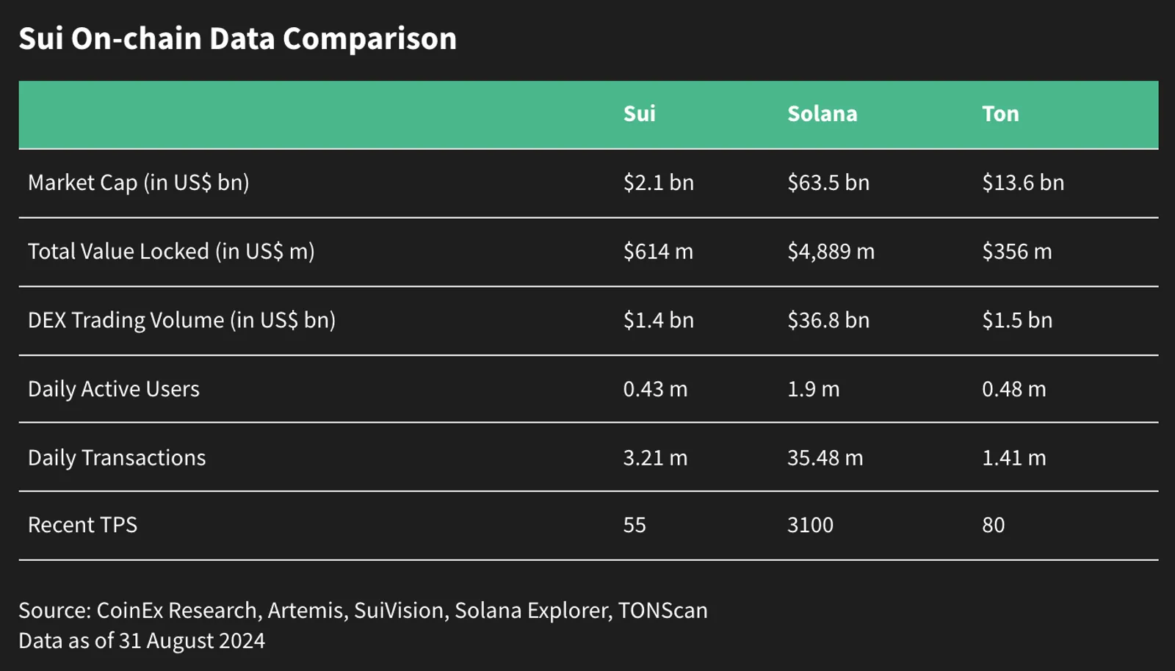Image resolution: width=1175 pixels, height=671 pixels.
Task: Click Ton DEX volume $1.5 bn
Action: pyautogui.click(x=1017, y=320)
